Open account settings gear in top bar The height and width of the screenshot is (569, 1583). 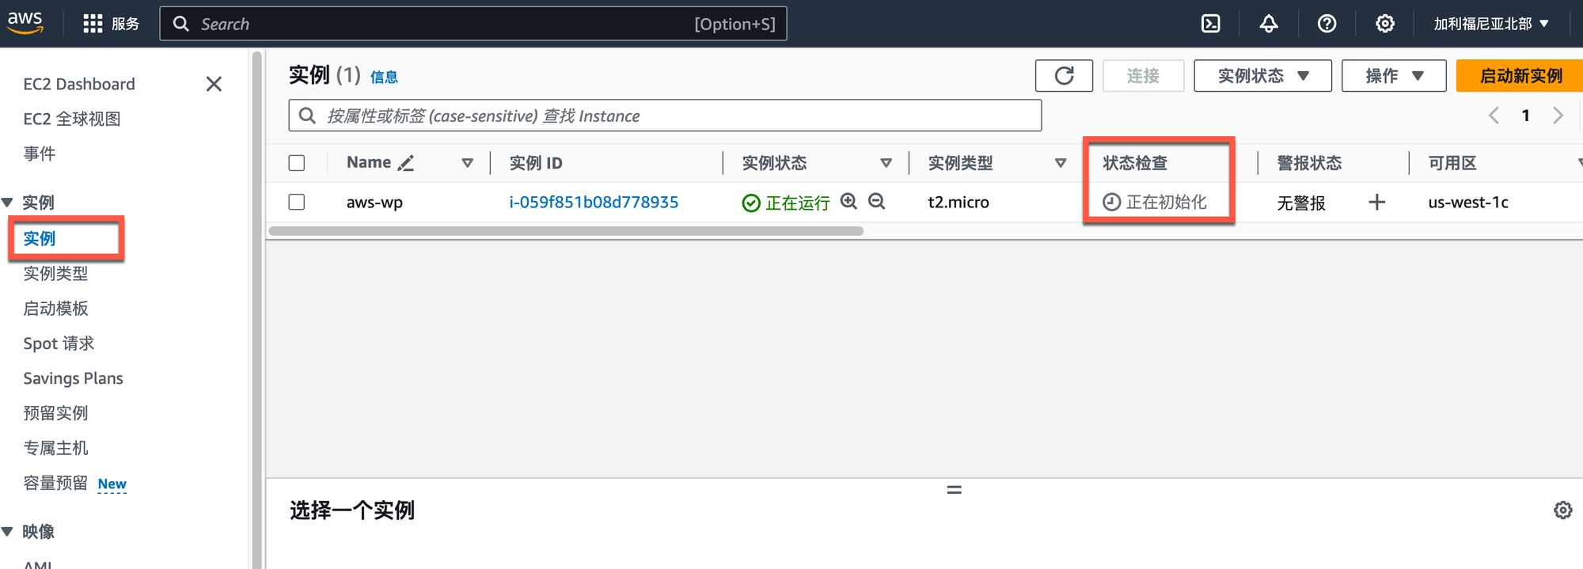click(x=1384, y=24)
